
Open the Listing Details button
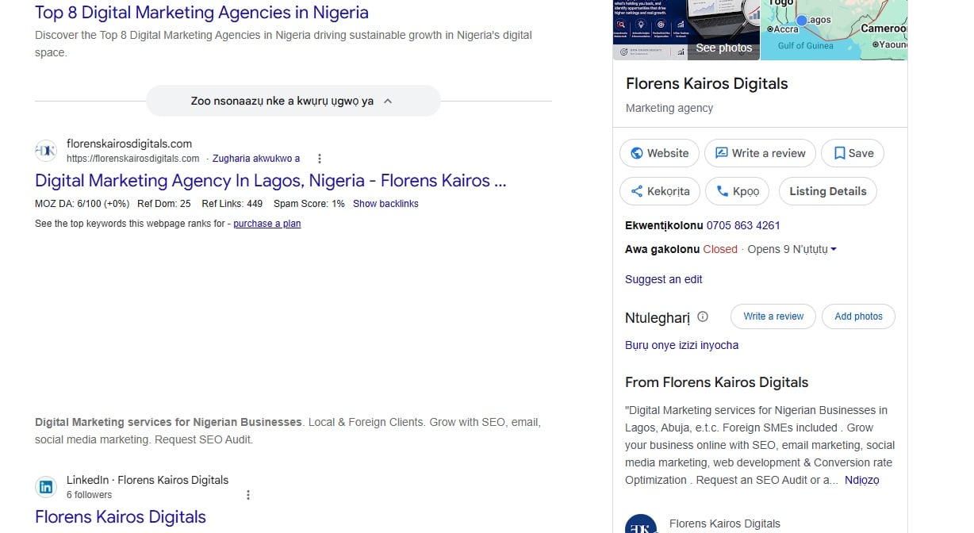click(828, 191)
